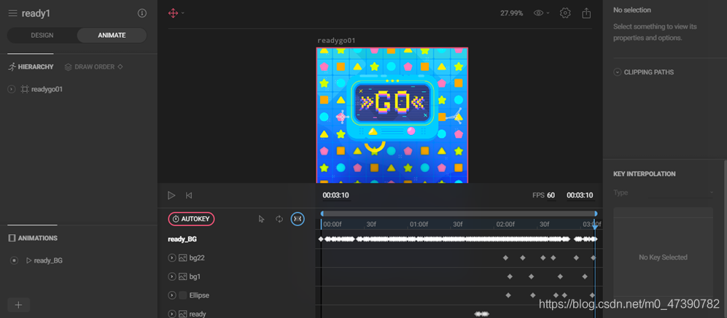
Task: Open the settings gear icon
Action: coord(565,13)
